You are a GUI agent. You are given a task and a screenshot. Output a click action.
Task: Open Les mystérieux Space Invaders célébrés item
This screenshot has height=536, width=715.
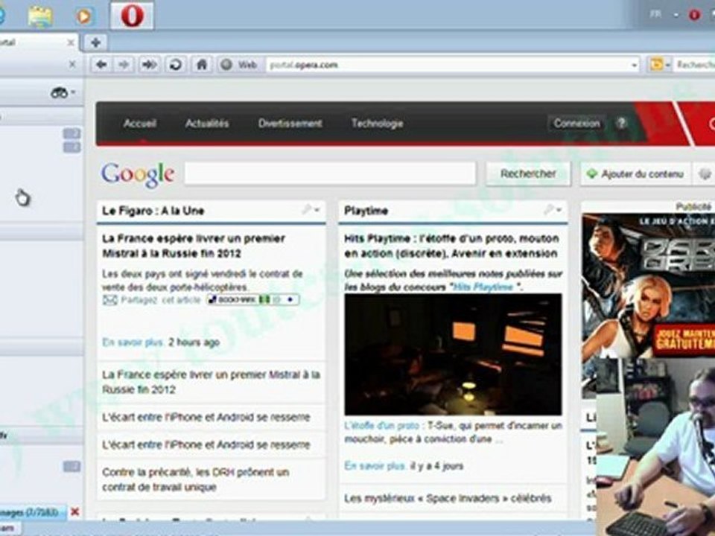(x=448, y=498)
